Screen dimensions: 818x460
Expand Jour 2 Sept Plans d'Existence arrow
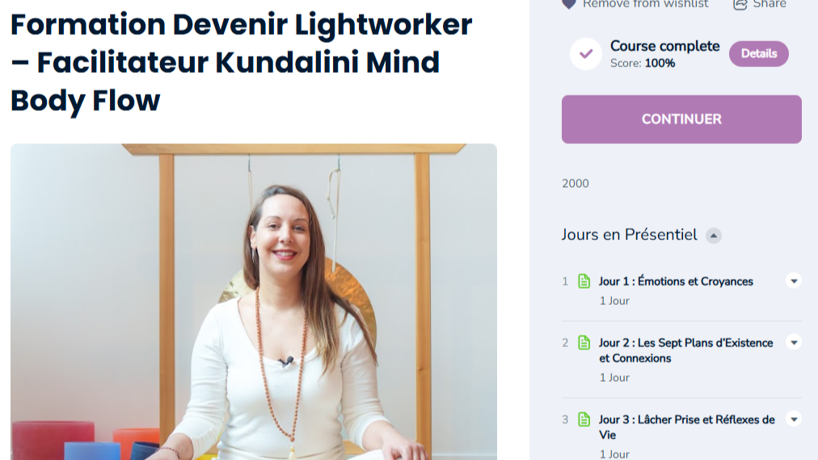pos(794,343)
